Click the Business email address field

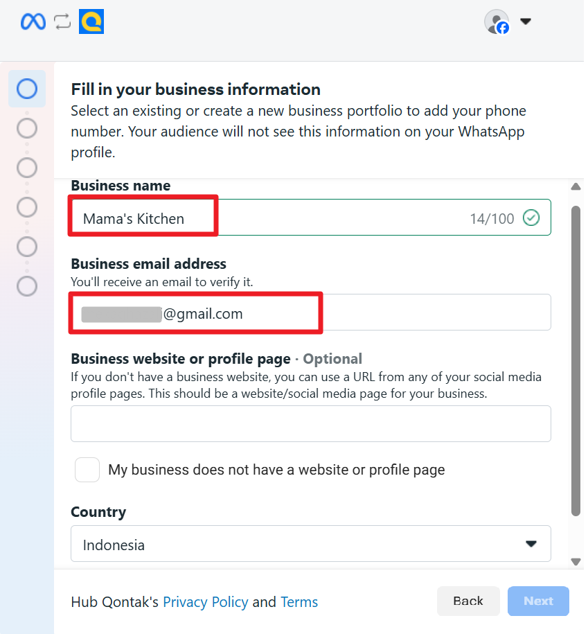point(310,313)
